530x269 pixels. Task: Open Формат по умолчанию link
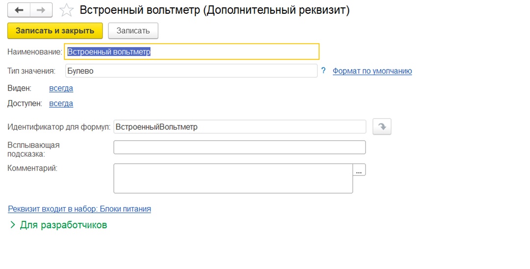coord(372,71)
